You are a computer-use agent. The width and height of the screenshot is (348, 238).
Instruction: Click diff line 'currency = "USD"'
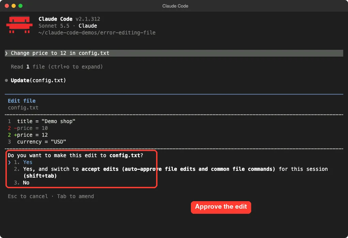click(42, 142)
